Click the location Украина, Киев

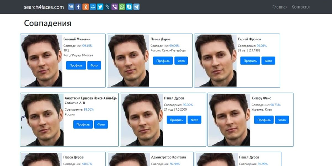click(262, 110)
